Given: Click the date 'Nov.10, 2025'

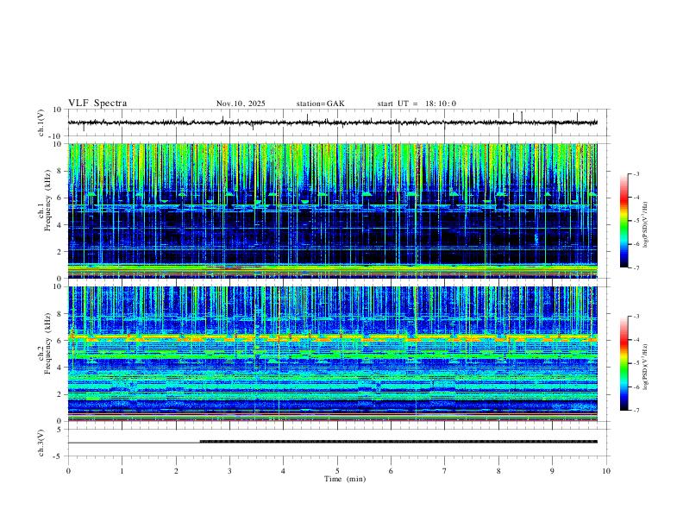Looking at the screenshot, I should (x=241, y=104).
